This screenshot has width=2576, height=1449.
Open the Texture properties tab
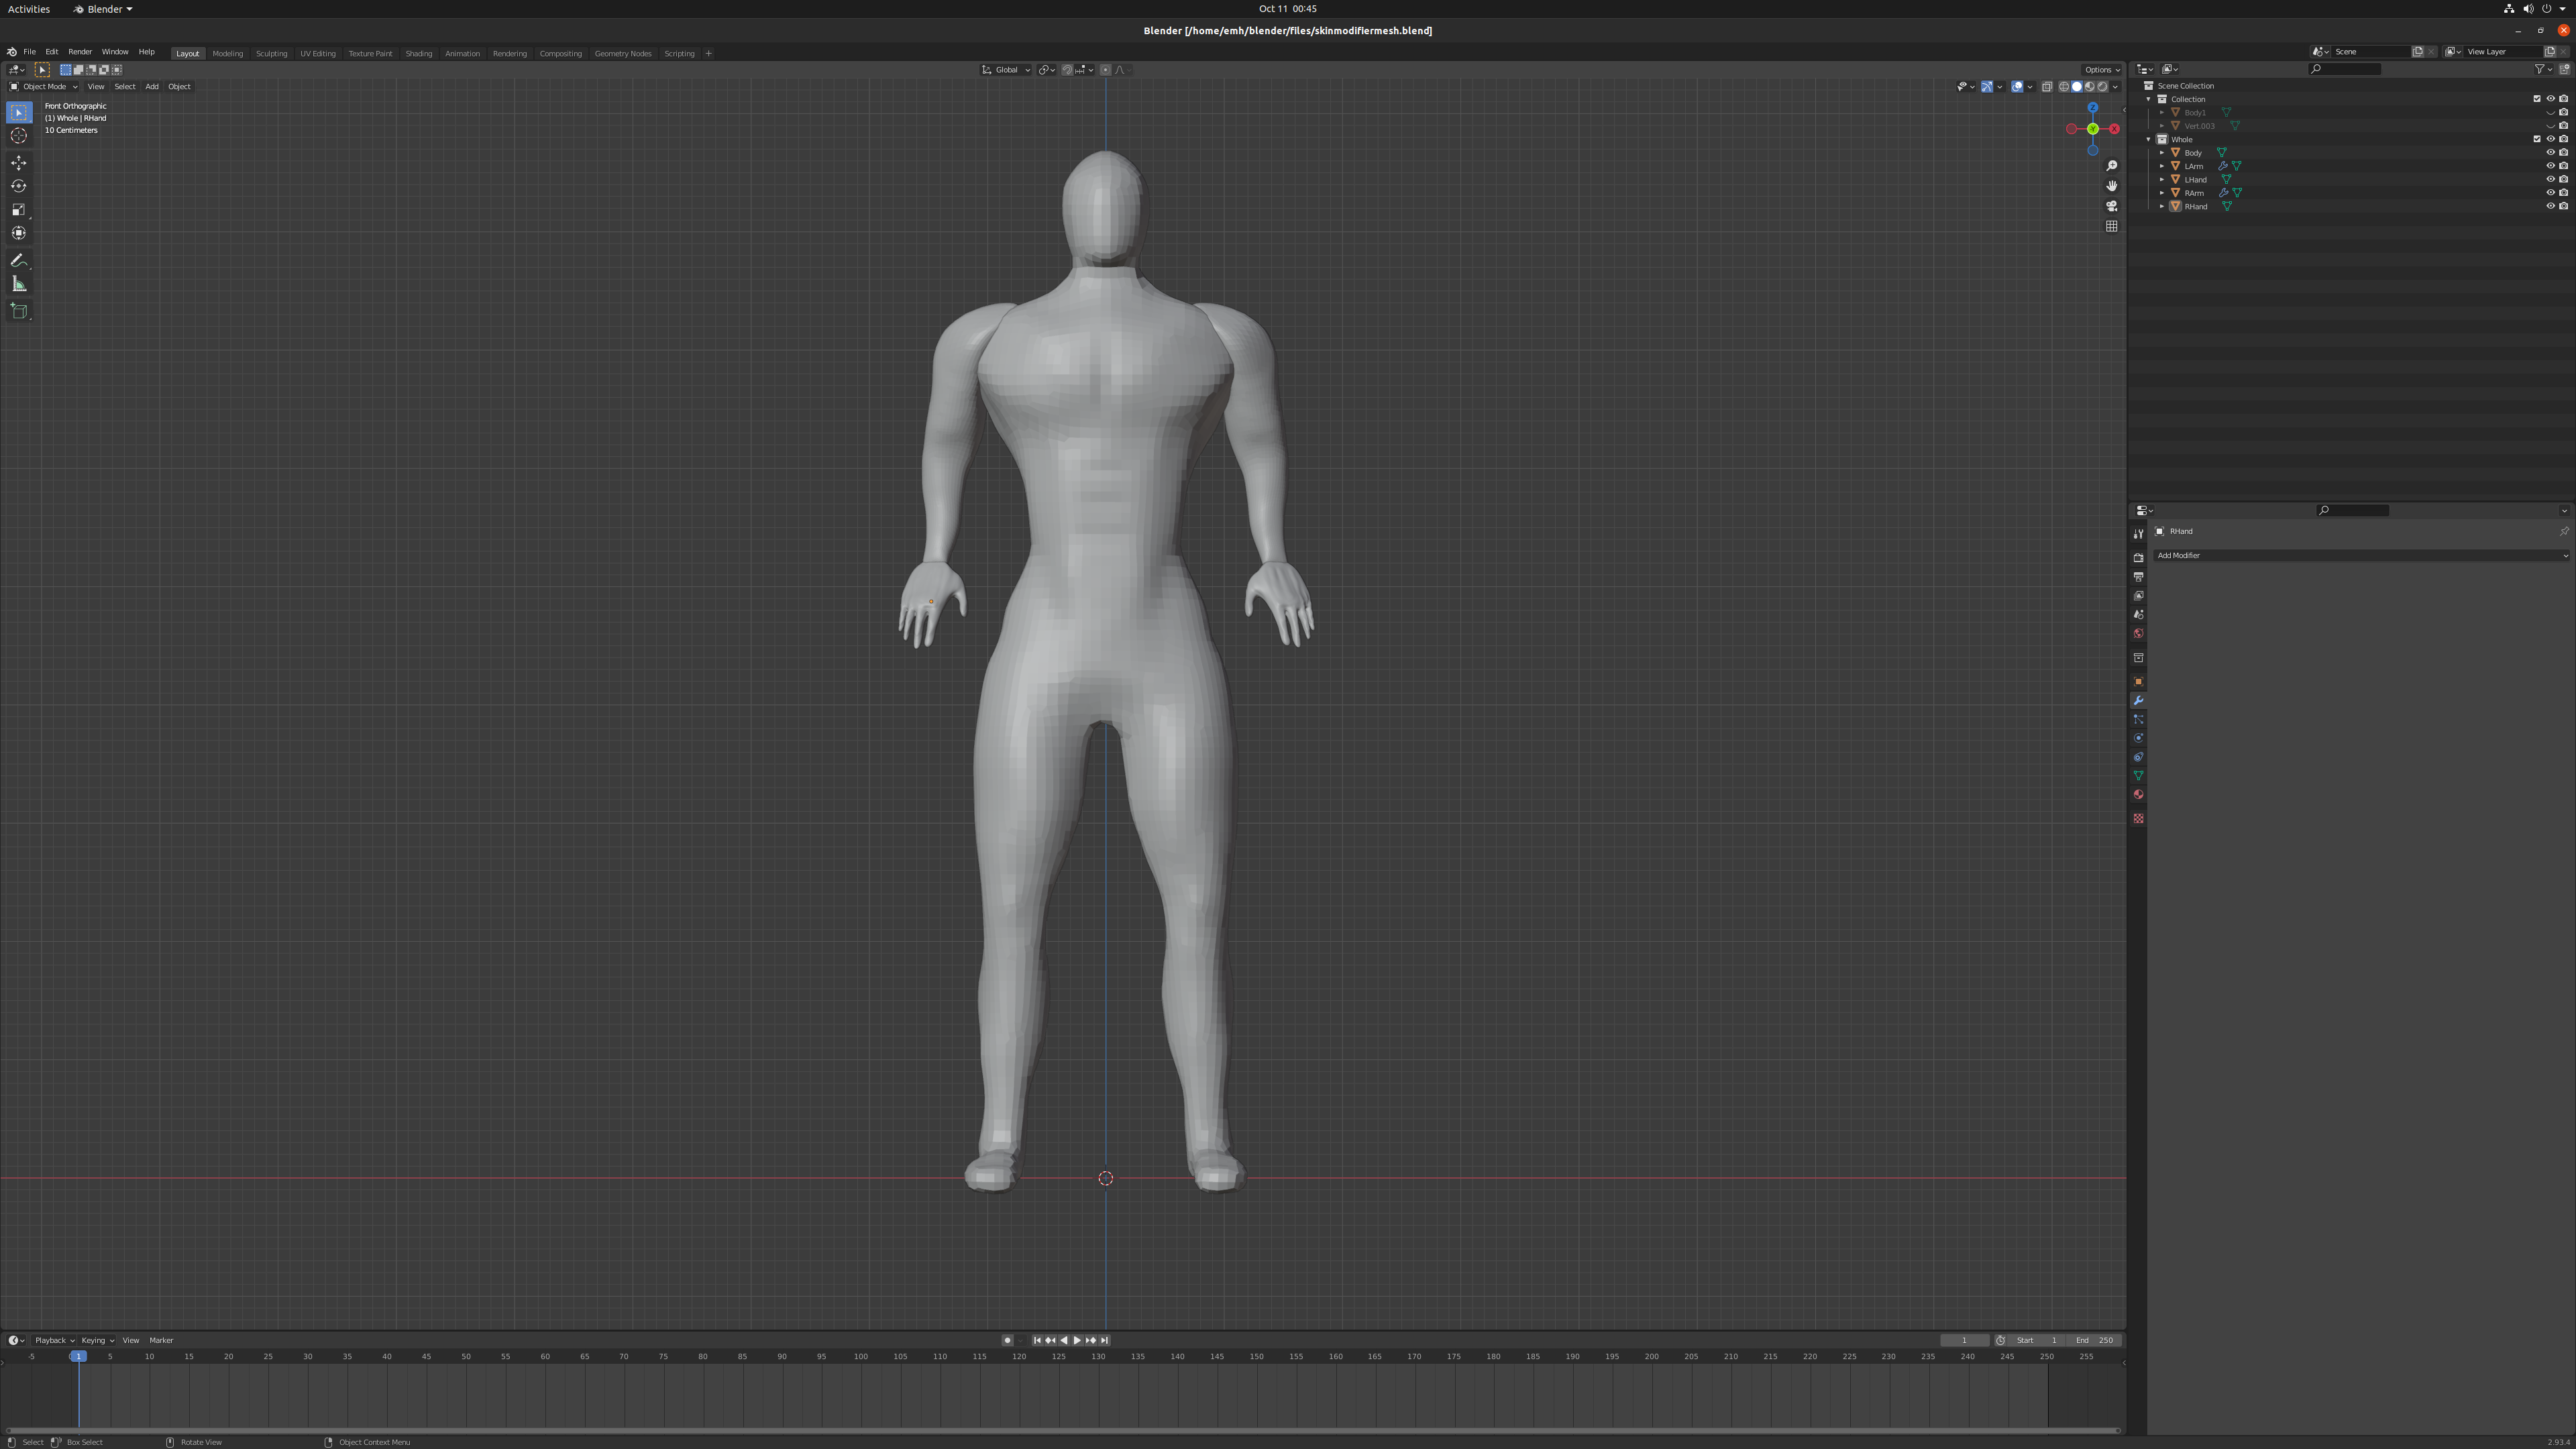click(x=2138, y=819)
